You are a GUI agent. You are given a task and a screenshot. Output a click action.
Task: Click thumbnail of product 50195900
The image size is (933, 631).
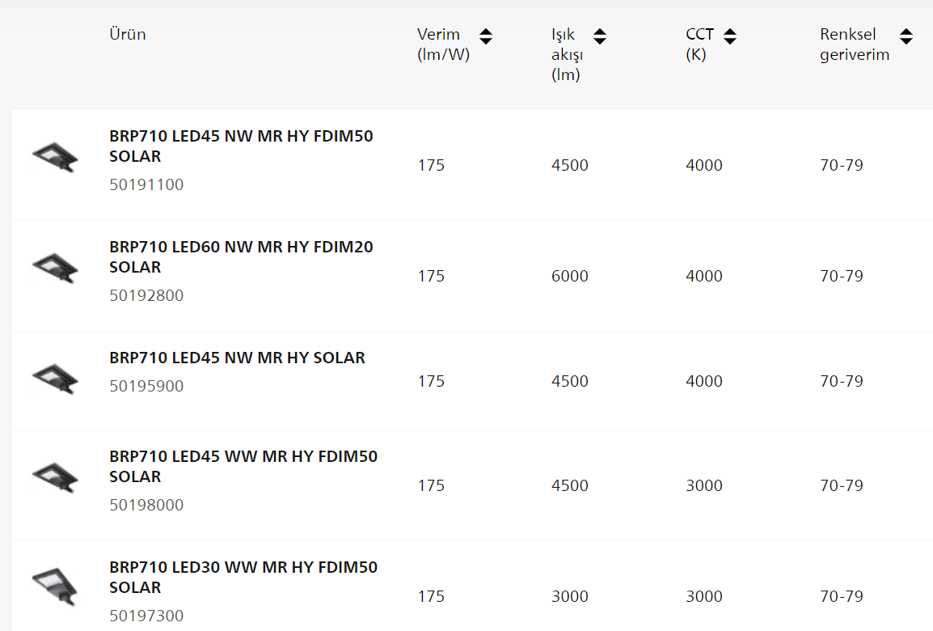(x=55, y=379)
